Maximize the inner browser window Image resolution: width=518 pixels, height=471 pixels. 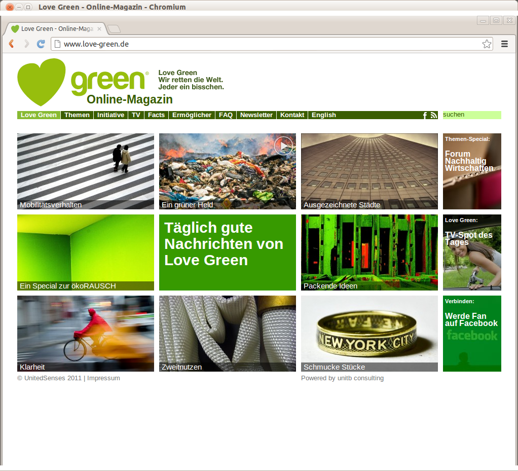click(x=496, y=20)
